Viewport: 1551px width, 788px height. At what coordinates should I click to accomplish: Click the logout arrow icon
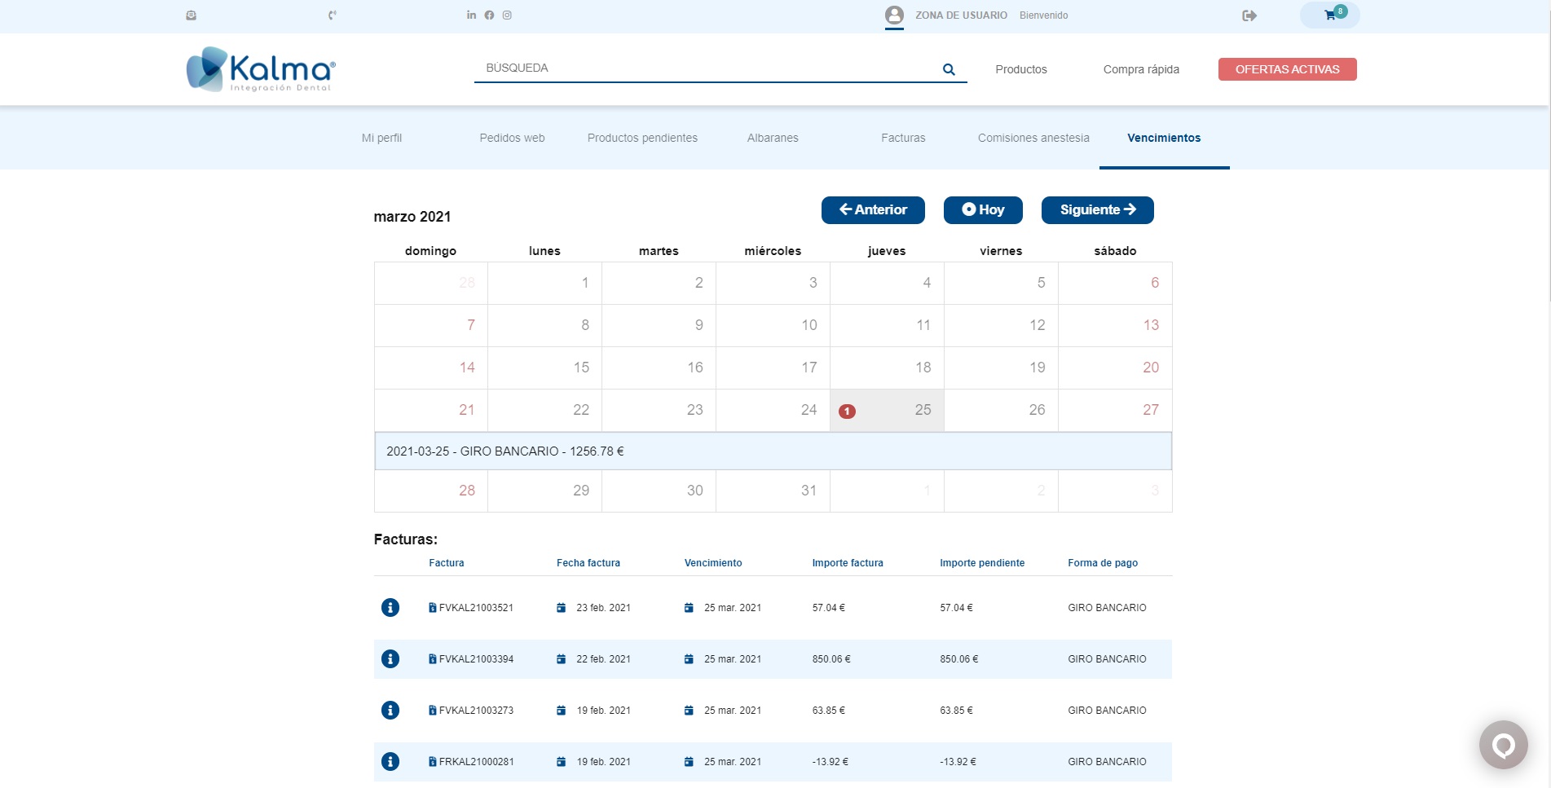[1249, 15]
